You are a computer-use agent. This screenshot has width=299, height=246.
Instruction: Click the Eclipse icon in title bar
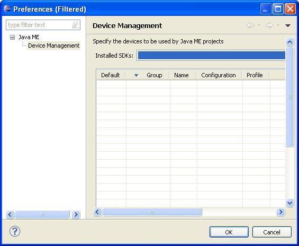tap(7, 8)
